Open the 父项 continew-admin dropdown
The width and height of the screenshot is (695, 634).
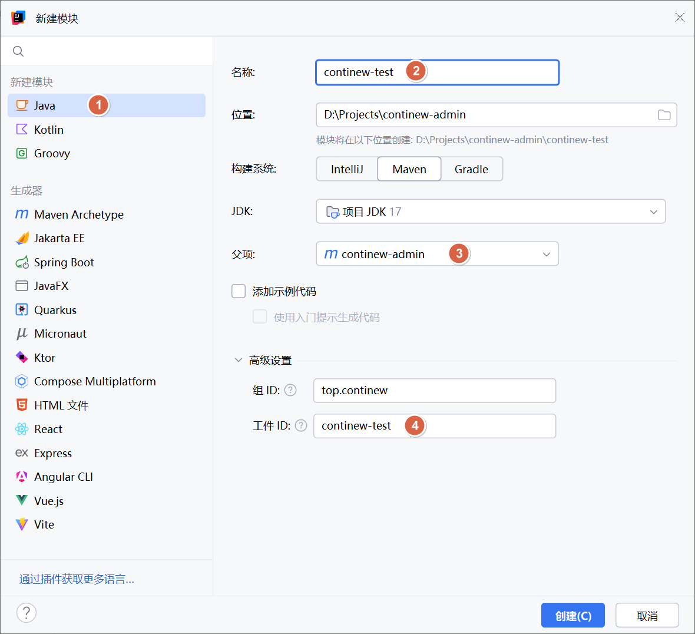tap(437, 254)
